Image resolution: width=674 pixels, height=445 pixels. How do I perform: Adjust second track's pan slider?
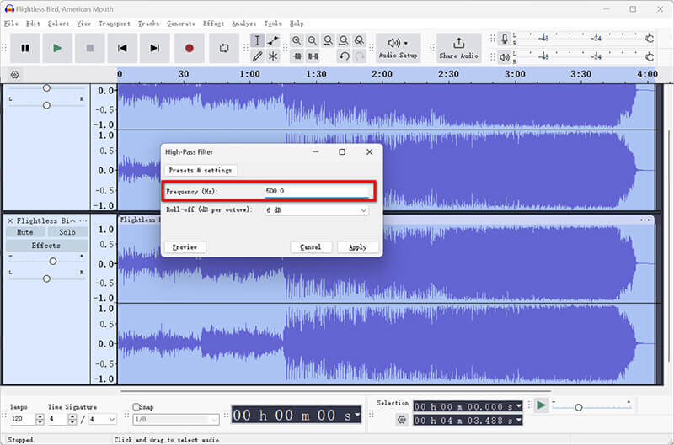pos(46,278)
